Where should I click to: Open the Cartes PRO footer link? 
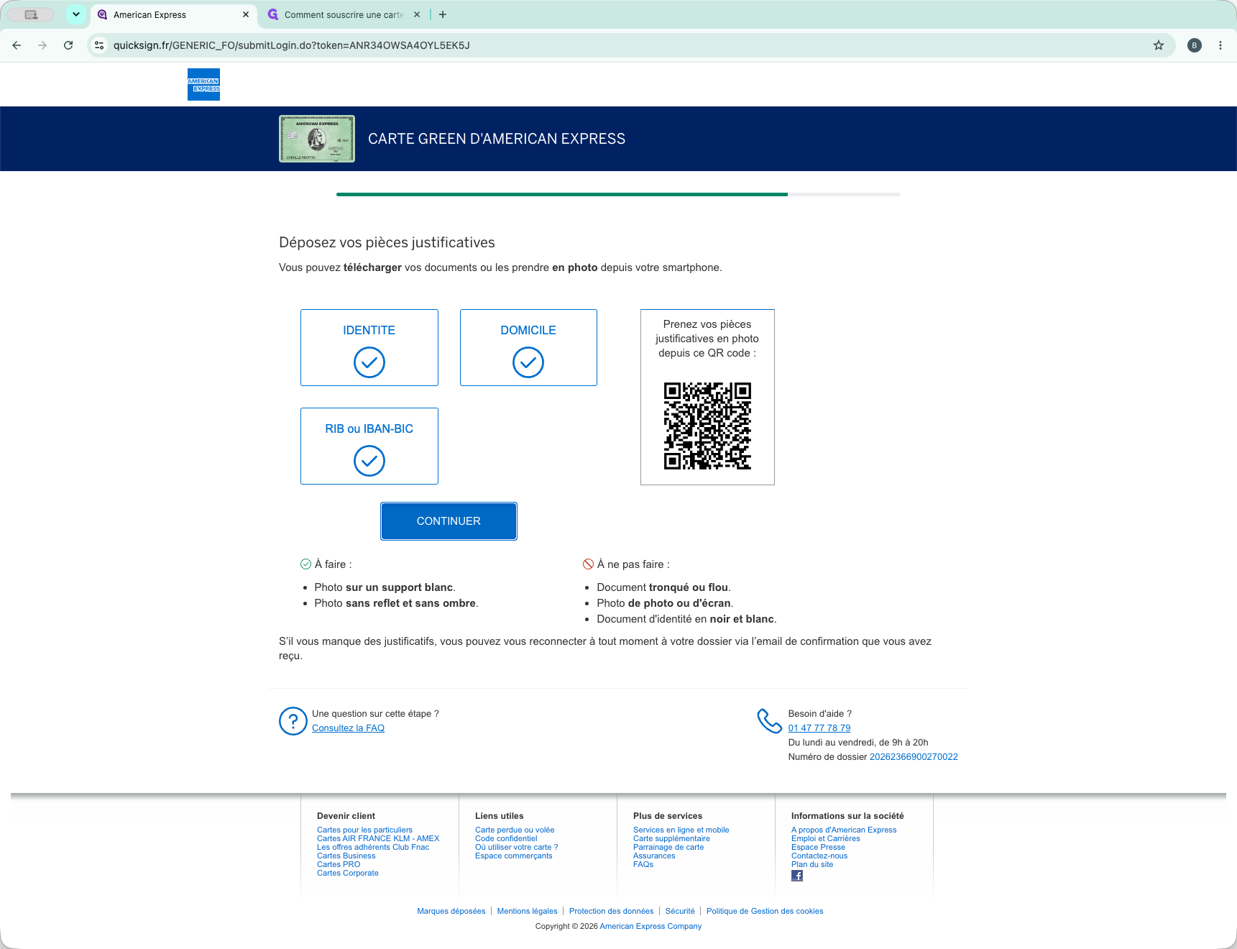[339, 864]
